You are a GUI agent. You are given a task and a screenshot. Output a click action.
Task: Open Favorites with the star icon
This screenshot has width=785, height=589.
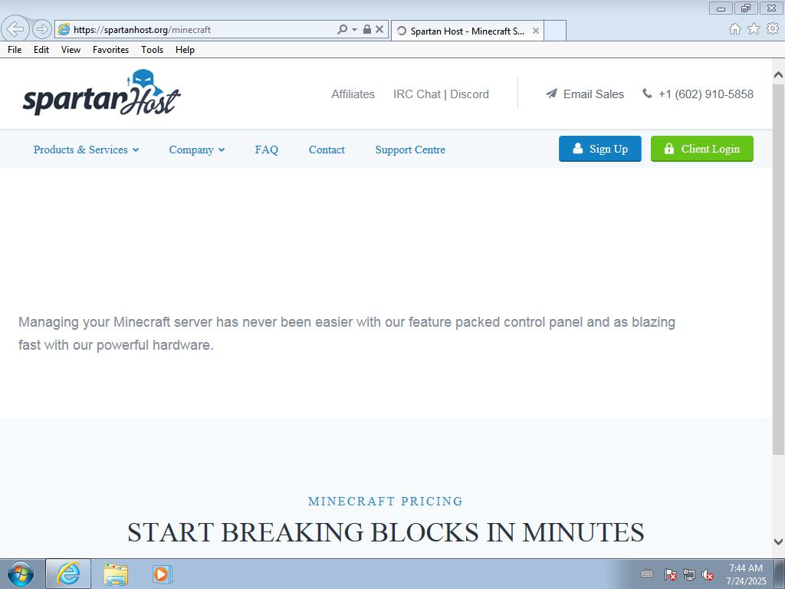[754, 29]
